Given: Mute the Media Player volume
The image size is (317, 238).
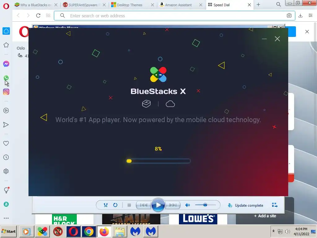Looking at the screenshot, I should (x=187, y=205).
